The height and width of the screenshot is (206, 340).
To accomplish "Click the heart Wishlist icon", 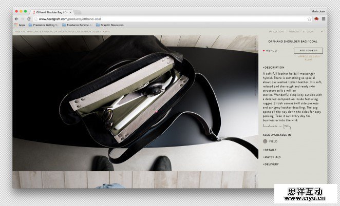I will point(264,51).
